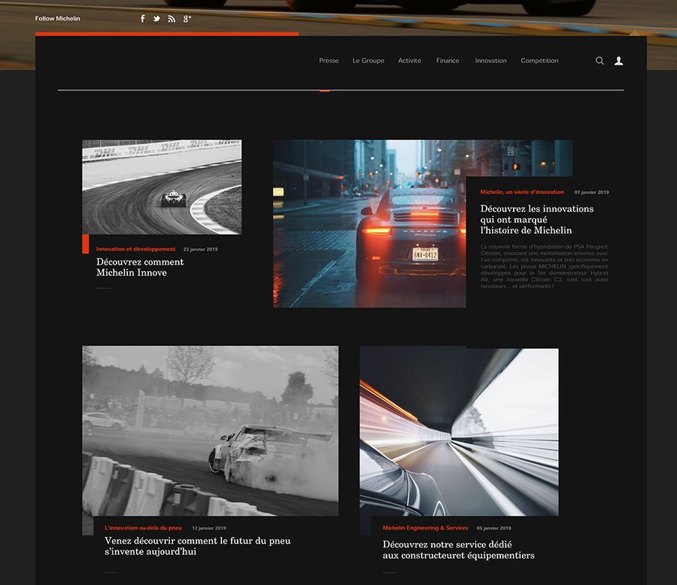Image resolution: width=677 pixels, height=585 pixels.
Task: Open 'Découvrez les innovations' article headline
Action: pos(537,219)
